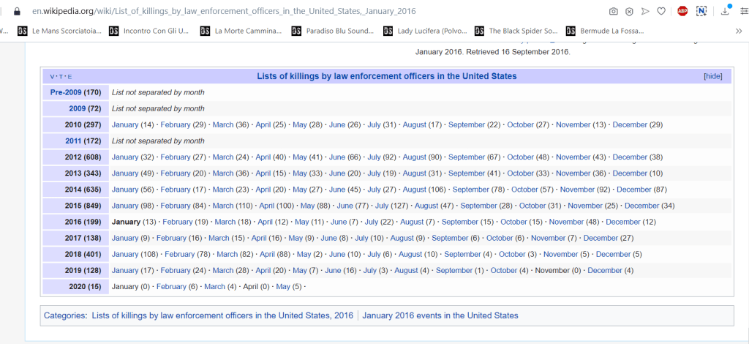Collapse the navbox using hide toggle
Image resolution: width=749 pixels, height=344 pixels.
[x=712, y=76]
